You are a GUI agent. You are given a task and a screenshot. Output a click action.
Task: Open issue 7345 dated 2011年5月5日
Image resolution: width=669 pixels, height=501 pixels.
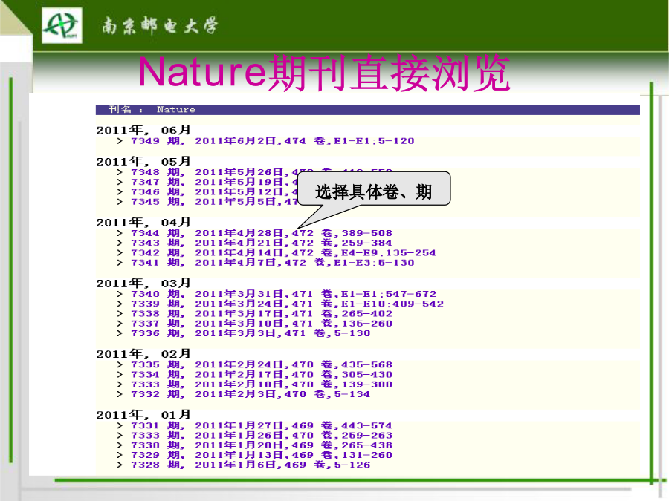[213, 202]
